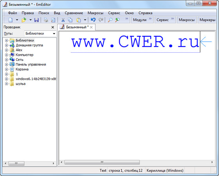The image size is (219, 176).
Task: Click the editor scrollbar right arrow
Action: 212,162
